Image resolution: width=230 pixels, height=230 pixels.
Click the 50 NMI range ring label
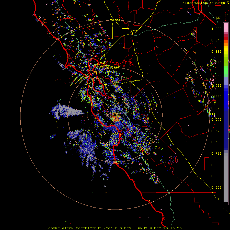pos(115,68)
